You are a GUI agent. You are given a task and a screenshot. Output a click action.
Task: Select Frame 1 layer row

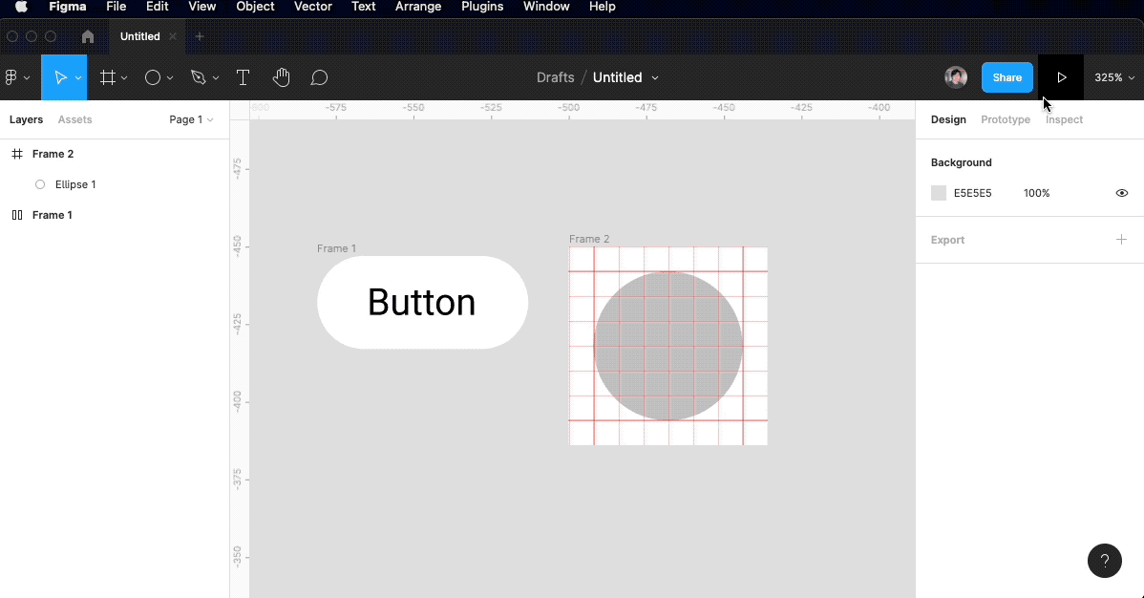coord(115,215)
